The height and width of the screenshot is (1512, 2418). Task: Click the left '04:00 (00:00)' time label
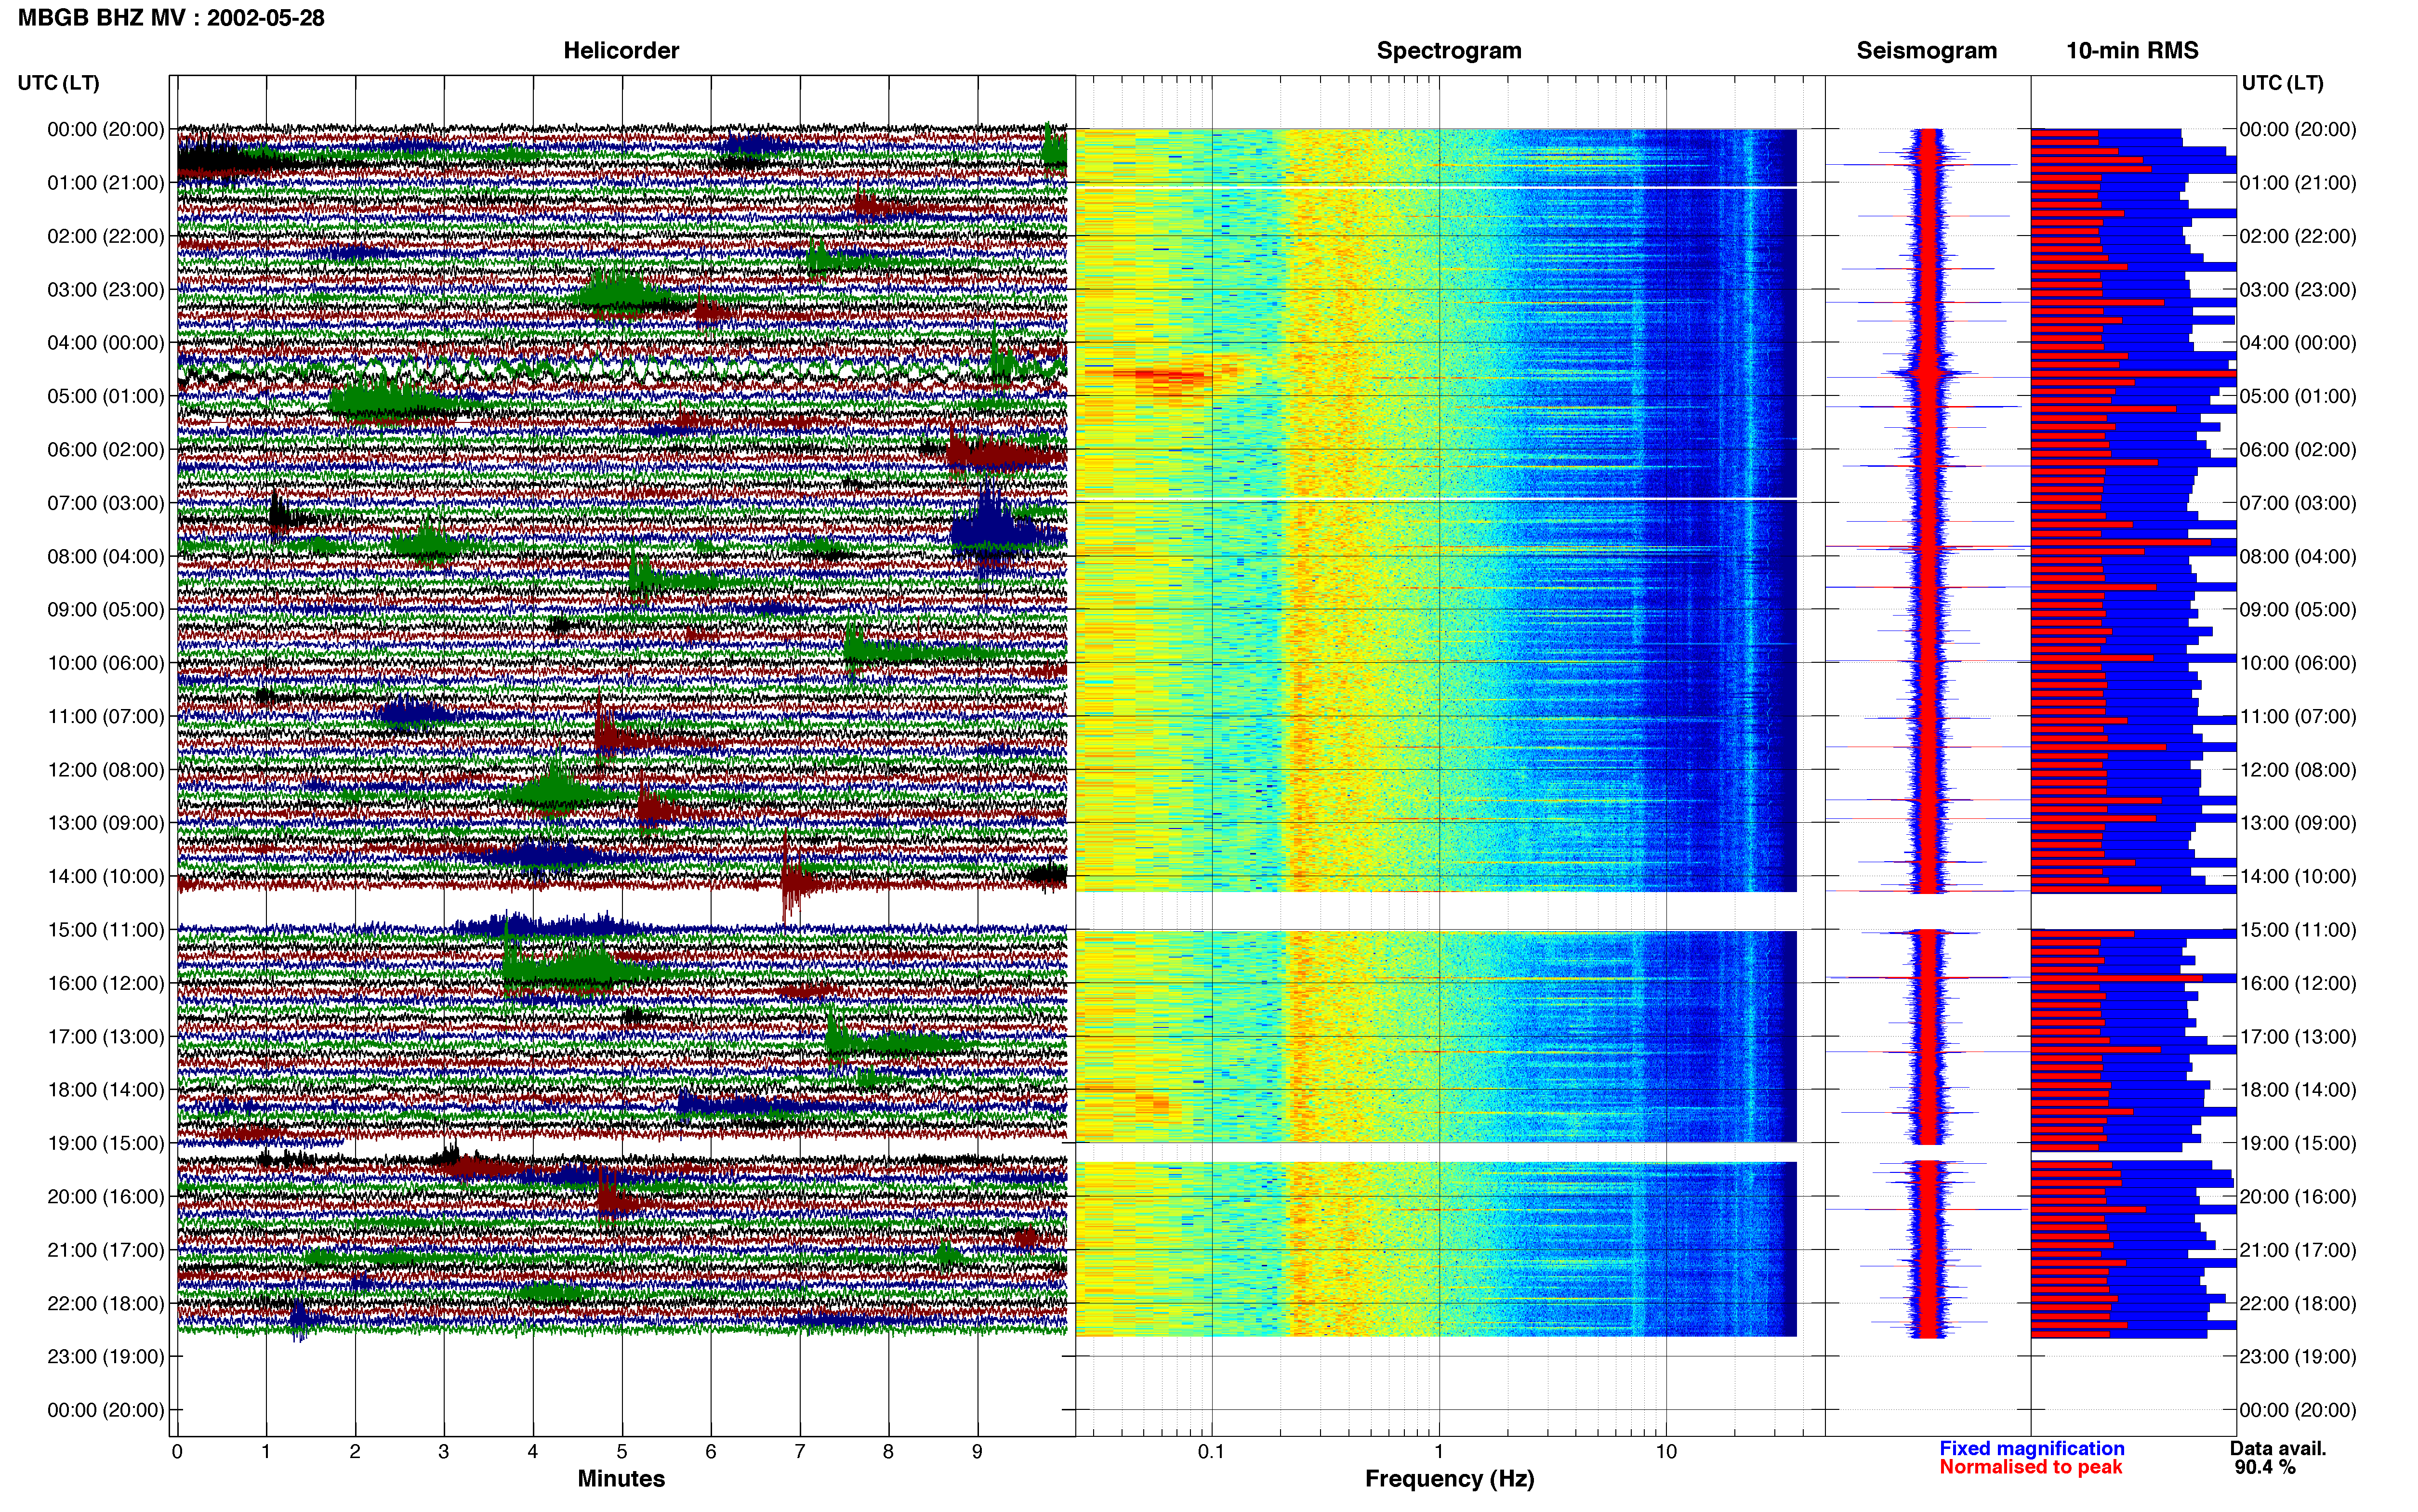pyautogui.click(x=106, y=343)
